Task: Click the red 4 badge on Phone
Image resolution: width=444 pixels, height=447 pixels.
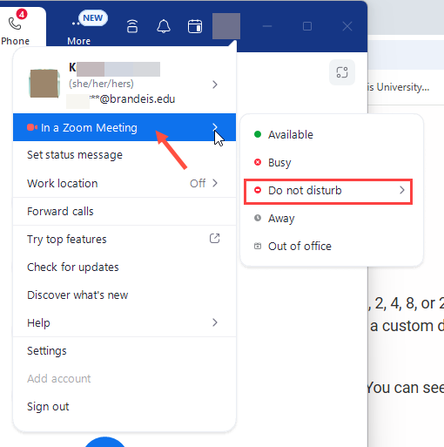Action: point(22,14)
